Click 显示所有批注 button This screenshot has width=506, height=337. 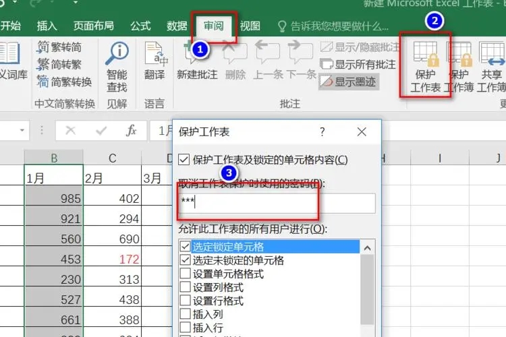(x=358, y=64)
